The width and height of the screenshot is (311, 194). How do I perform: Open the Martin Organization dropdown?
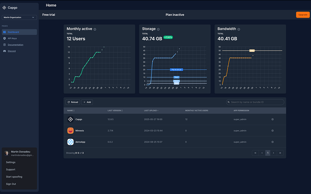[19, 17]
